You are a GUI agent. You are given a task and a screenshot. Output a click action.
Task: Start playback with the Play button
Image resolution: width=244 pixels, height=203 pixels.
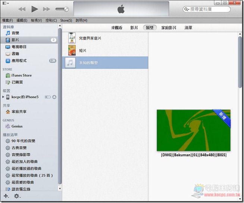(x=35, y=9)
